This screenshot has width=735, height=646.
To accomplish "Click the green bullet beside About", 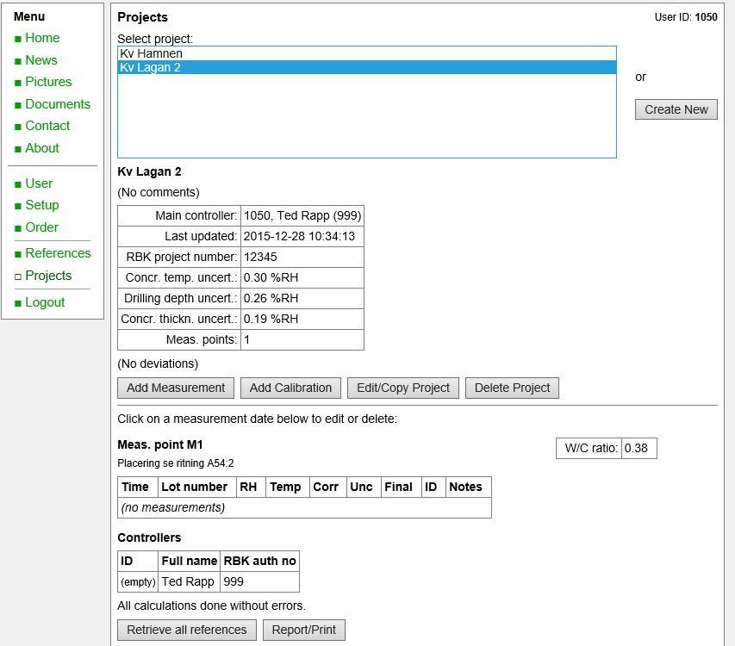I will (x=18, y=149).
